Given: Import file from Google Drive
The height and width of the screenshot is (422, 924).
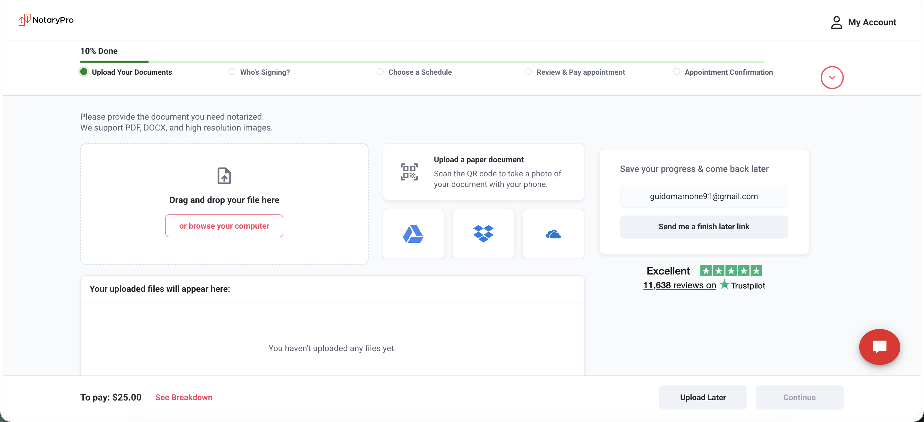Looking at the screenshot, I should [x=413, y=234].
